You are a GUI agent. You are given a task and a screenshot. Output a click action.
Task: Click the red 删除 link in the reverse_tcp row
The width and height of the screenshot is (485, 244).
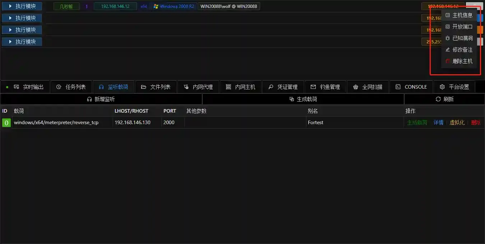pyautogui.click(x=476, y=122)
